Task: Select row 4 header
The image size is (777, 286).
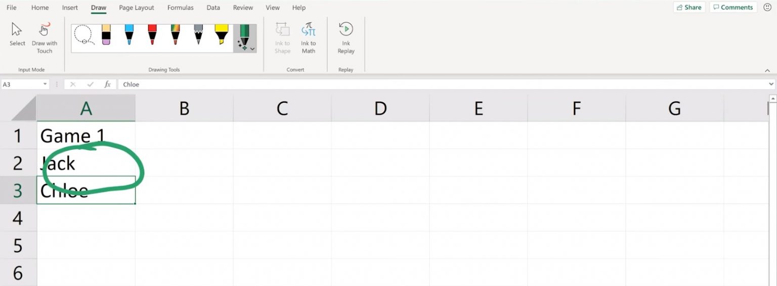Action: coord(18,218)
